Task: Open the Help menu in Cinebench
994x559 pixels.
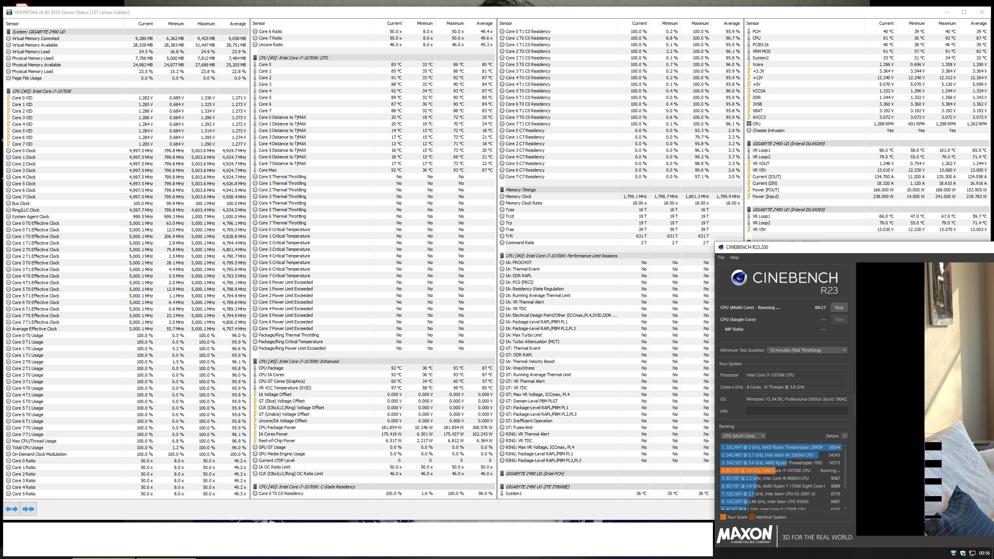Action: [734, 257]
